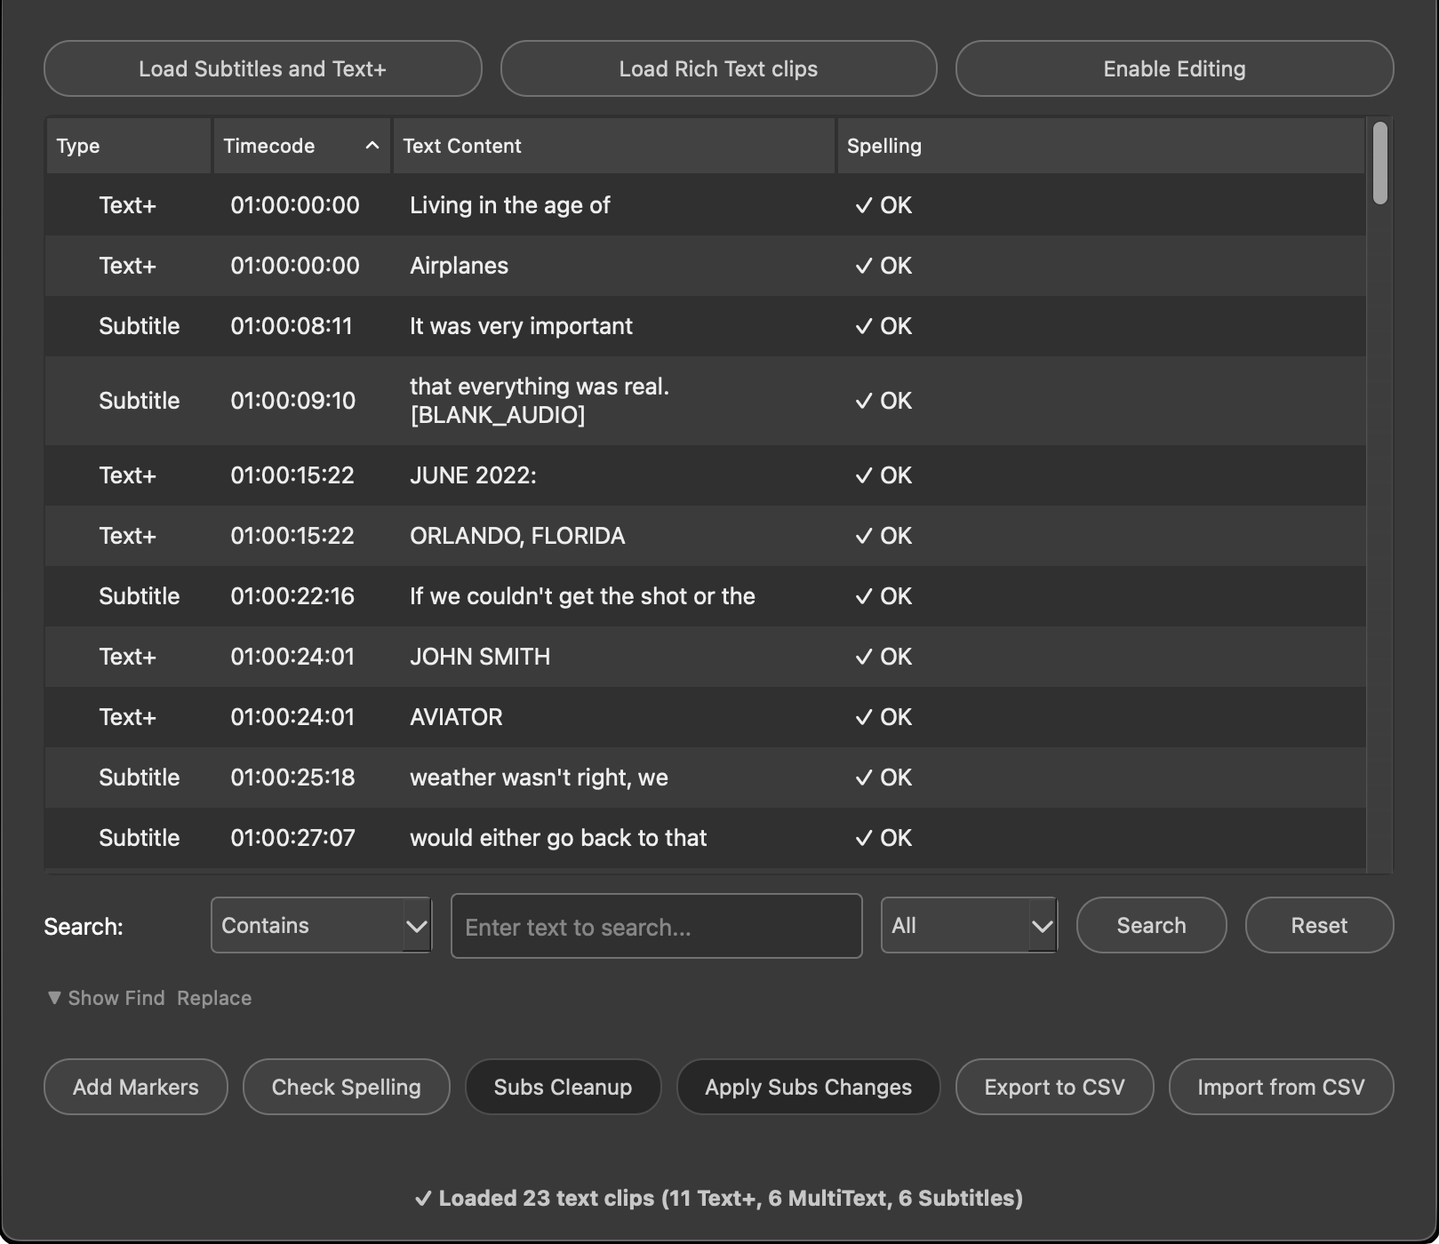This screenshot has width=1439, height=1244.
Task: Select 'weather wasn't right, we' subtitle
Action: (705, 777)
